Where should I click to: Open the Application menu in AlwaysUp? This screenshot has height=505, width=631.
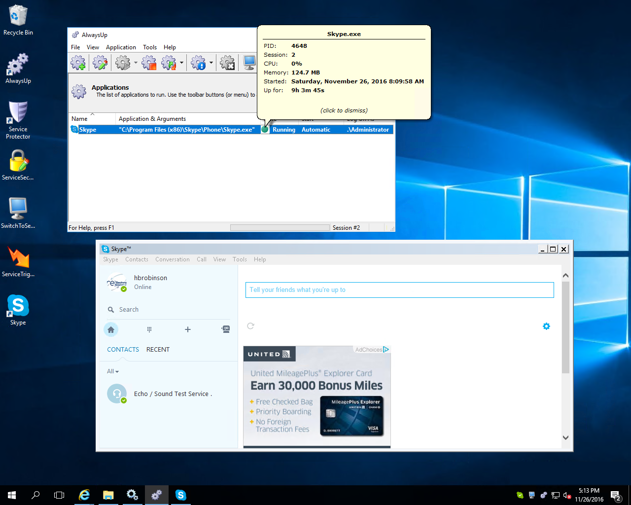(x=121, y=47)
